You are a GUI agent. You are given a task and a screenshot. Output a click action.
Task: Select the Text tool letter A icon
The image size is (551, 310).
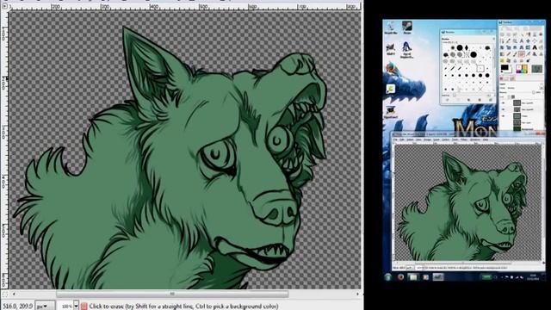(535, 47)
